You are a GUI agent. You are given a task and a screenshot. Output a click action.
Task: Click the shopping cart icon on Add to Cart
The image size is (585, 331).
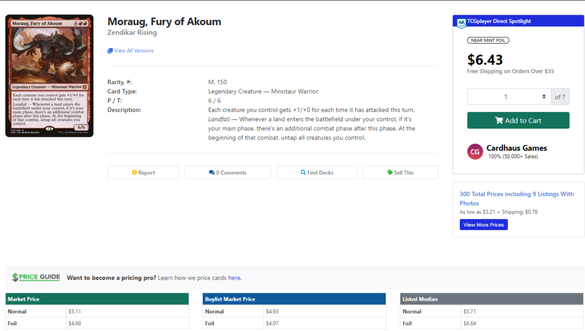(x=499, y=120)
